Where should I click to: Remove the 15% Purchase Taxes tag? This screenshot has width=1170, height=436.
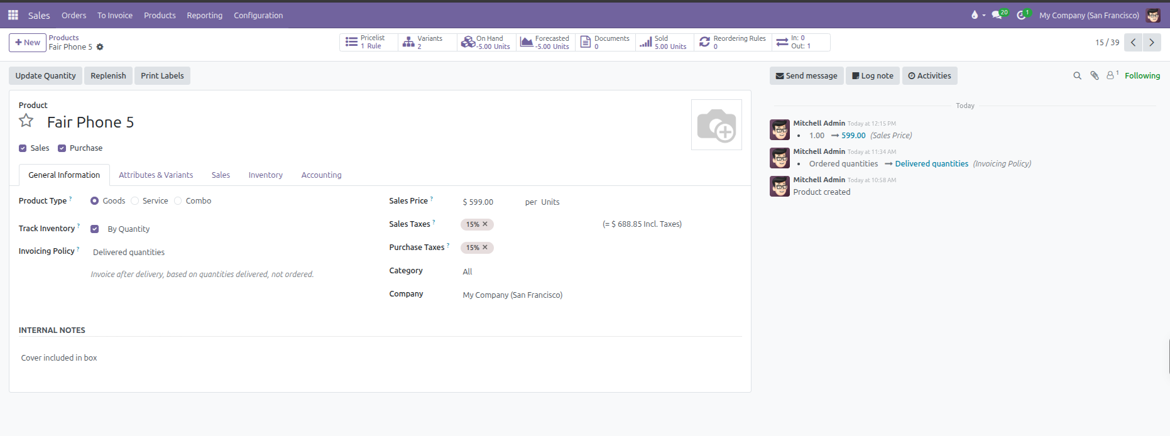point(485,248)
